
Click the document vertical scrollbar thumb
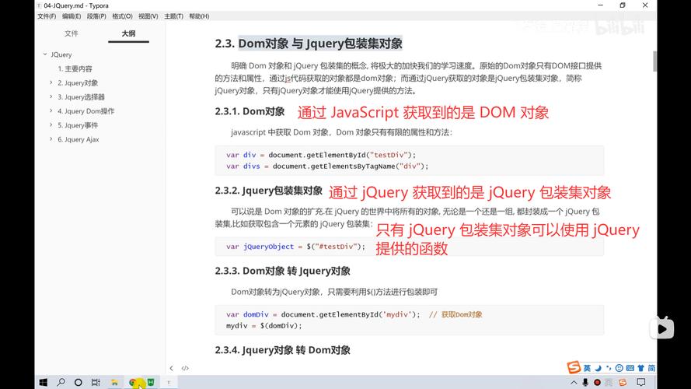coord(655,61)
